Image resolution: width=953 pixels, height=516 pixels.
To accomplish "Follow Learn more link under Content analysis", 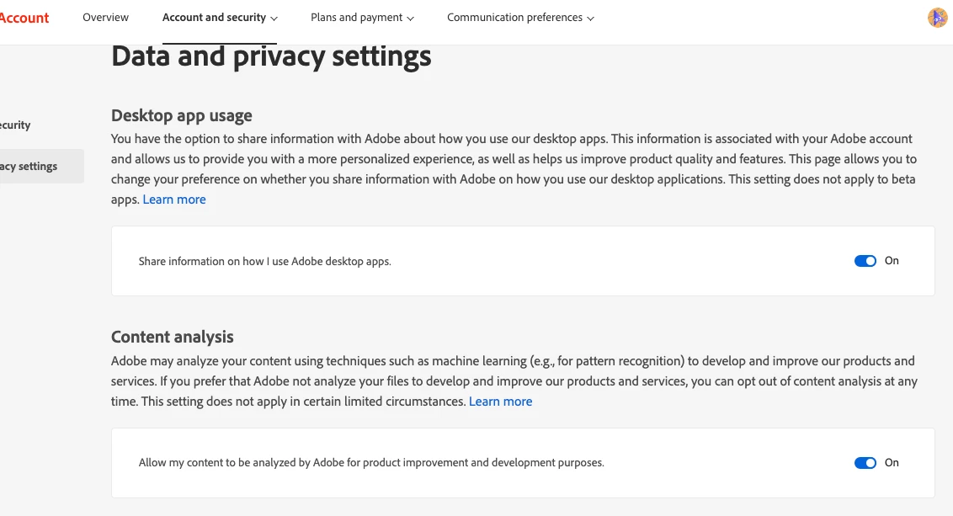I will (500, 402).
